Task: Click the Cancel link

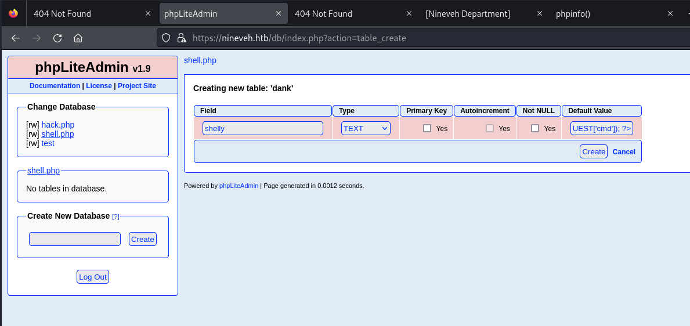Action: click(x=624, y=152)
